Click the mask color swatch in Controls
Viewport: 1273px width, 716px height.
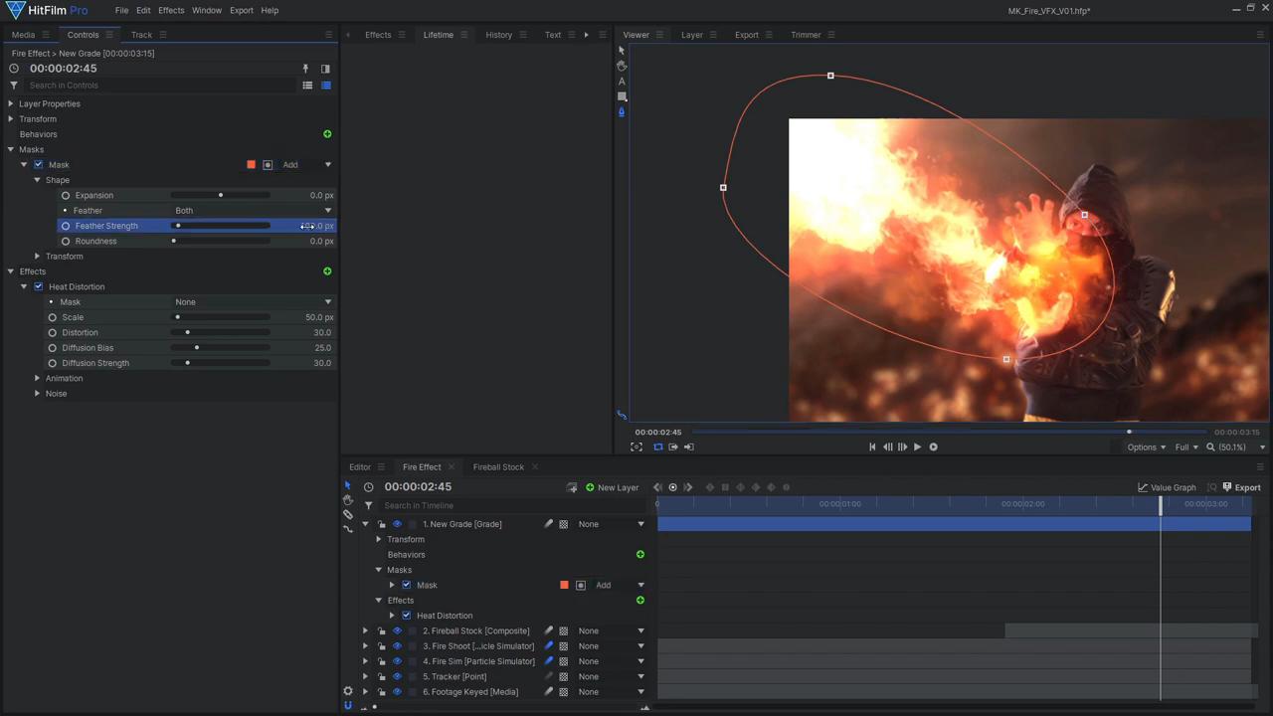click(252, 165)
